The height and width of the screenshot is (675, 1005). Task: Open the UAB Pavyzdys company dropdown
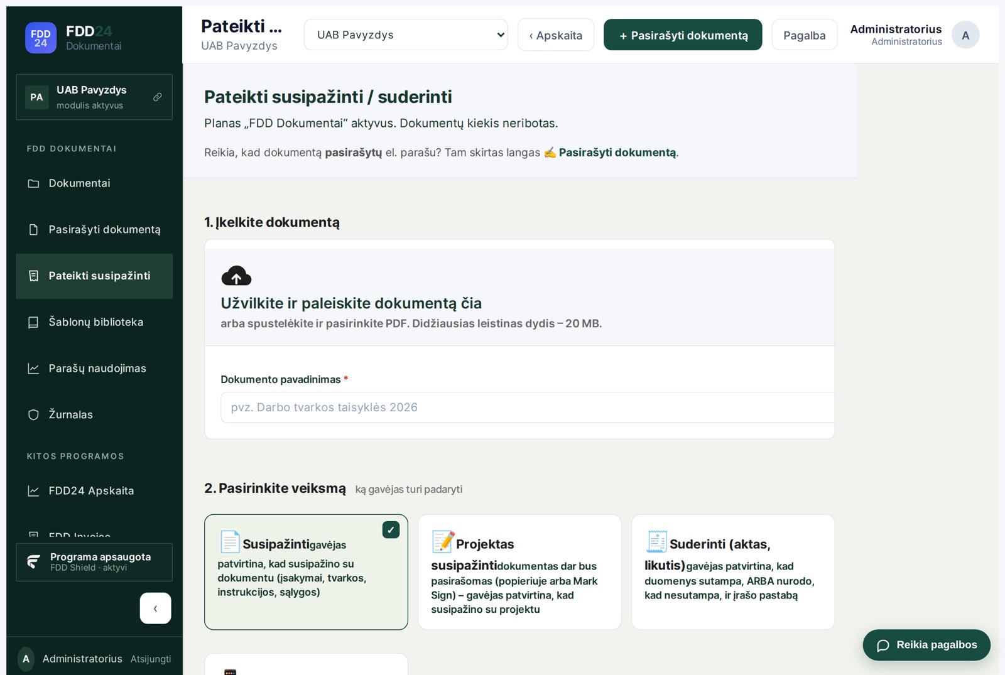click(406, 35)
